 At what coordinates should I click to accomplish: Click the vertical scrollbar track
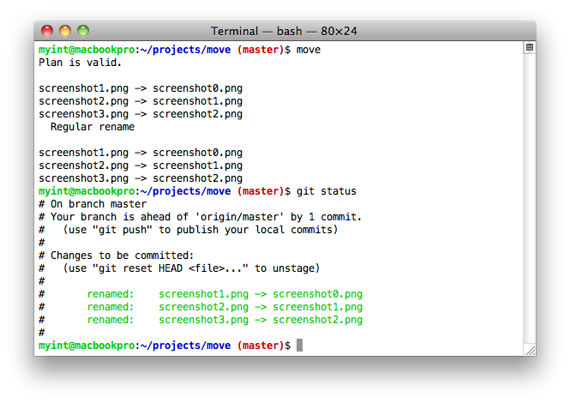[x=530, y=198]
